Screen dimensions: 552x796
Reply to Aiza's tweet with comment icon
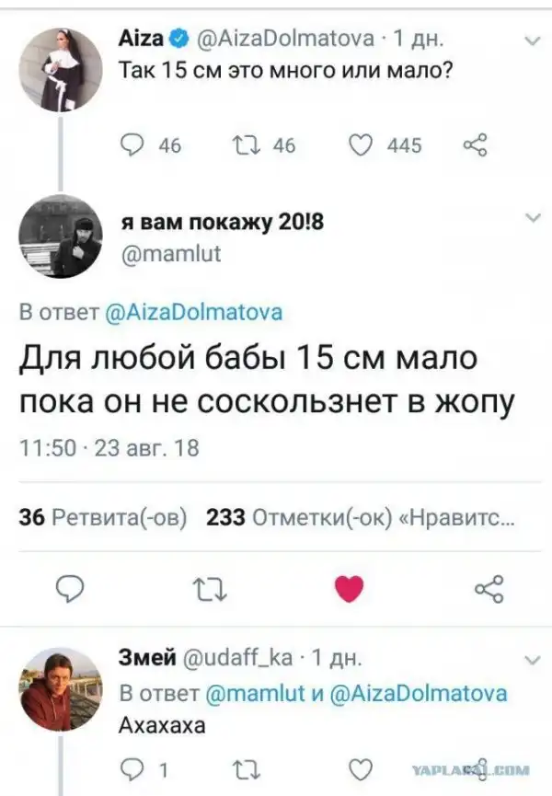pos(132,145)
